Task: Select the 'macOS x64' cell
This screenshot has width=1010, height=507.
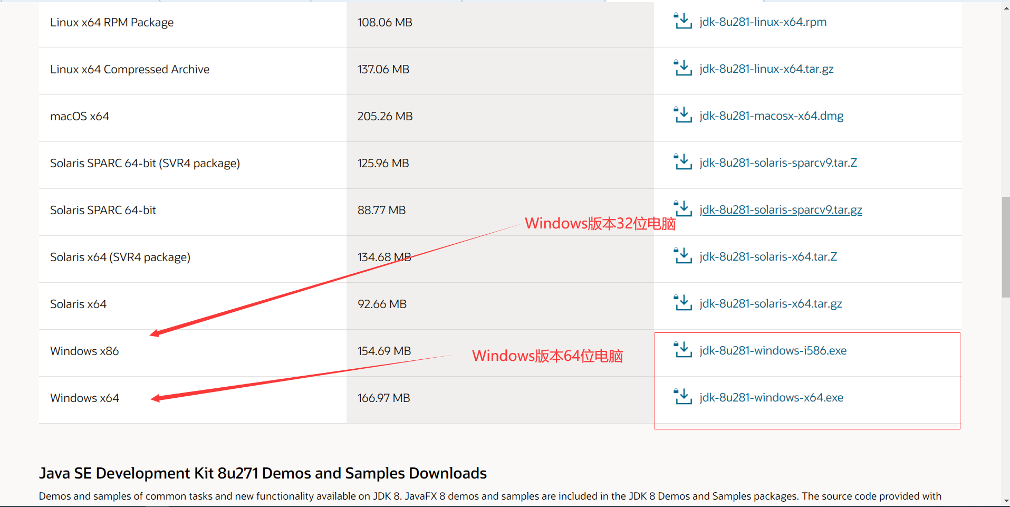Action: tap(193, 118)
